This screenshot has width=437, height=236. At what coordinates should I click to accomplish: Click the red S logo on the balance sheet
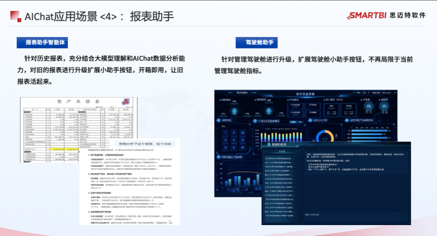126,102
